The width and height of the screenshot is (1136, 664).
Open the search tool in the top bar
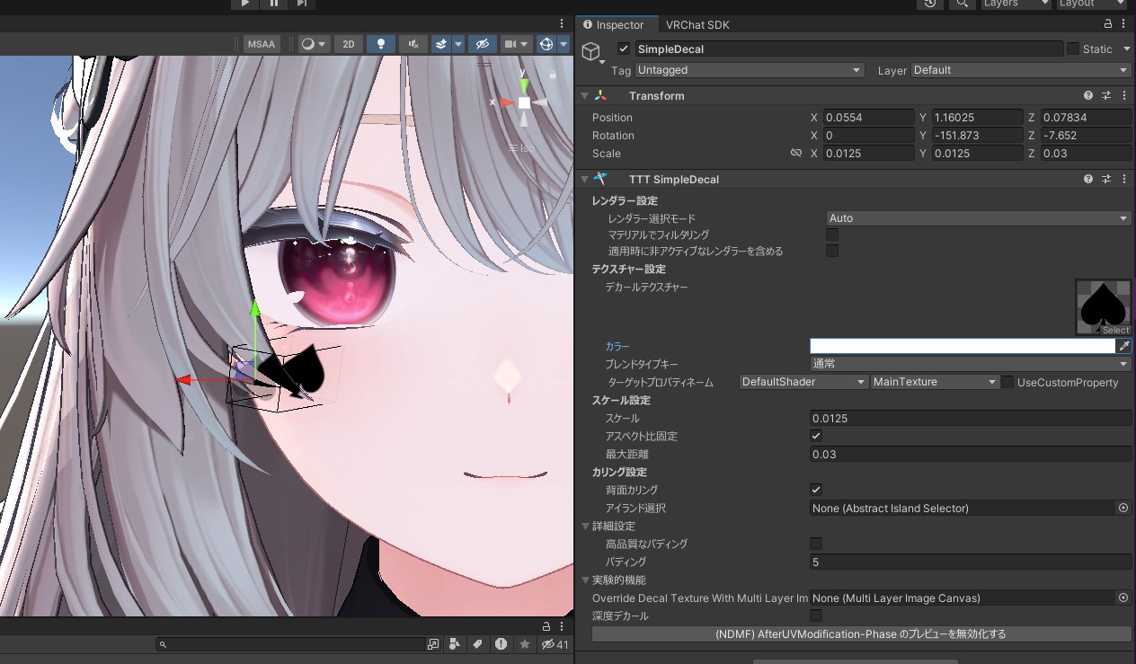tap(963, 4)
